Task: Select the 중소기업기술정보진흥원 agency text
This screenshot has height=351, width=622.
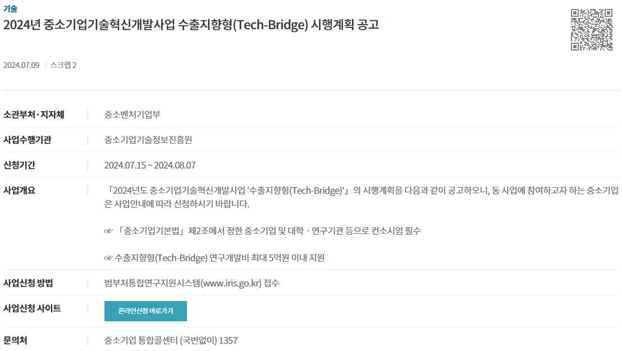Action: (x=148, y=140)
